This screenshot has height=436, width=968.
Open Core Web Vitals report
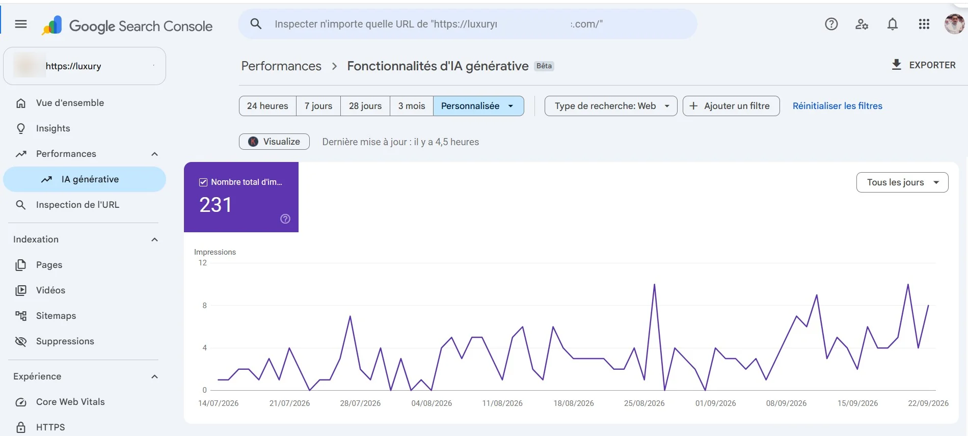point(85,402)
